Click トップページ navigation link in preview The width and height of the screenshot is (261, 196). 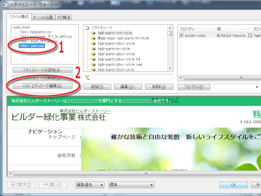tap(62, 137)
